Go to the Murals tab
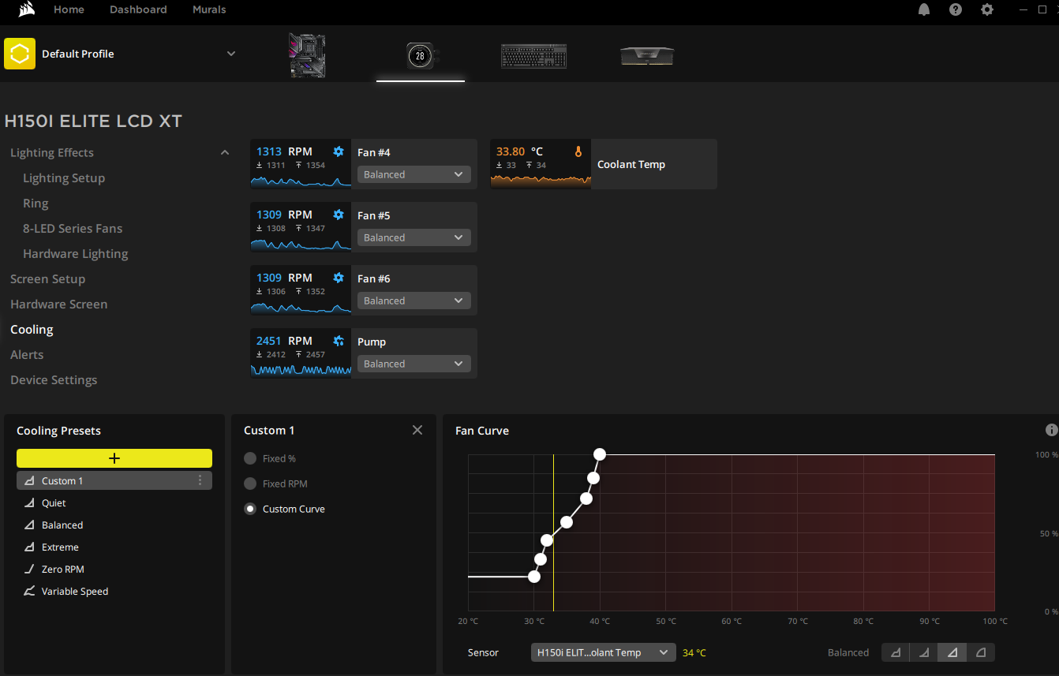1059x676 pixels. [209, 9]
